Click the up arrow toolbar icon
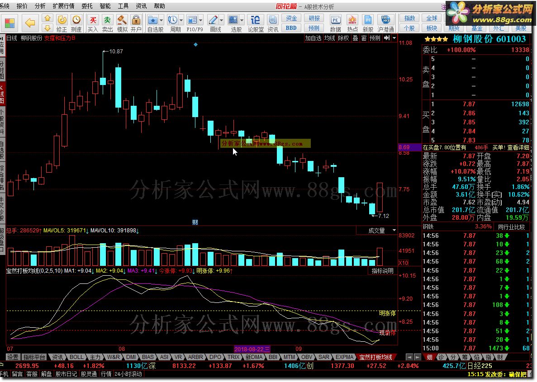537x382 pixels. 47,18
